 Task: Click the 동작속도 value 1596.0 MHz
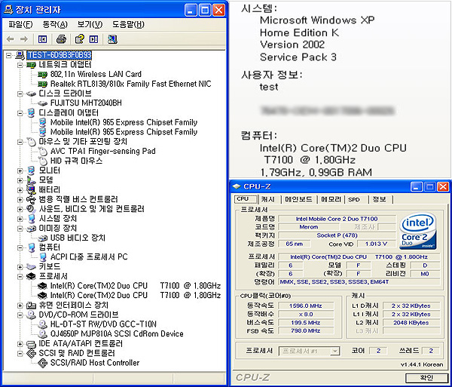click(x=306, y=306)
